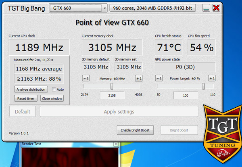Decrease power target with minus button

coord(159,78)
